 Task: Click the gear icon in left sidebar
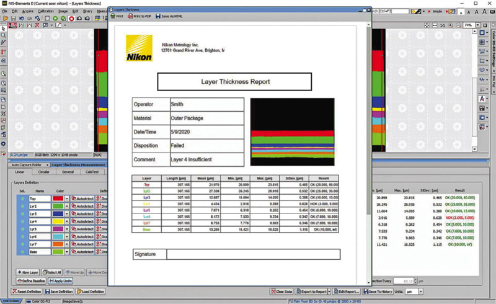point(4,144)
